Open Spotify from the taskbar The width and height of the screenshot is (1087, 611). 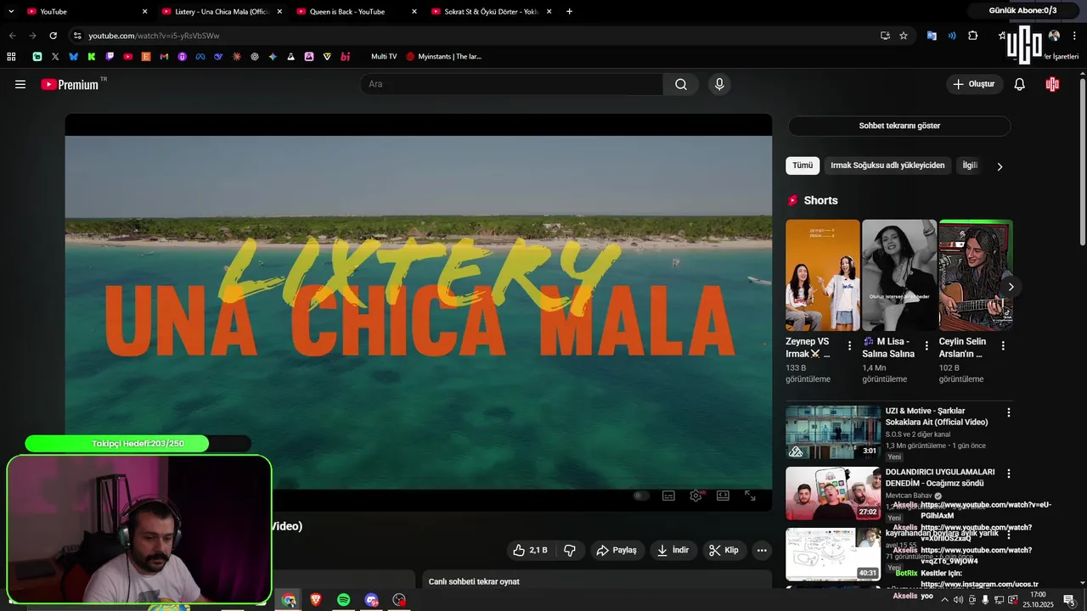(343, 600)
